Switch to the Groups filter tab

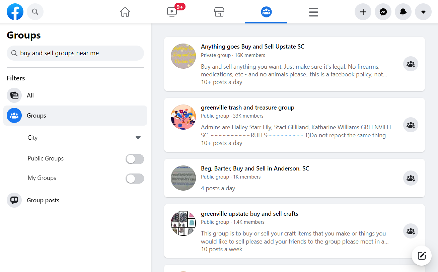coord(36,115)
